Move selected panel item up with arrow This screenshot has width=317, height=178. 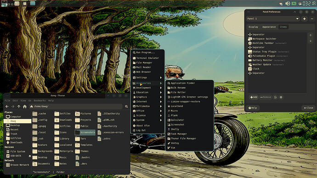click(311, 35)
